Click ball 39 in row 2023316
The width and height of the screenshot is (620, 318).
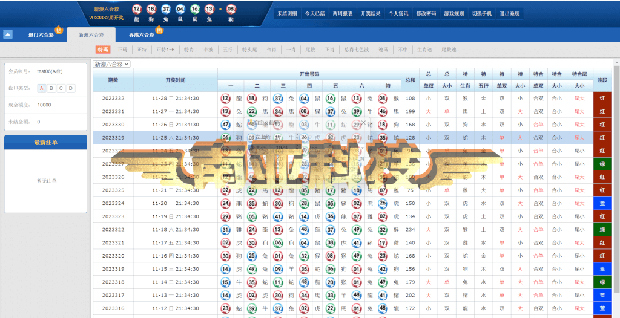pyautogui.click(x=251, y=308)
